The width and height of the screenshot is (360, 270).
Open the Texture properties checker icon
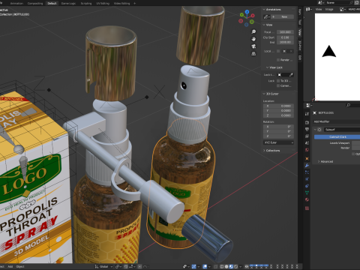coord(307,208)
